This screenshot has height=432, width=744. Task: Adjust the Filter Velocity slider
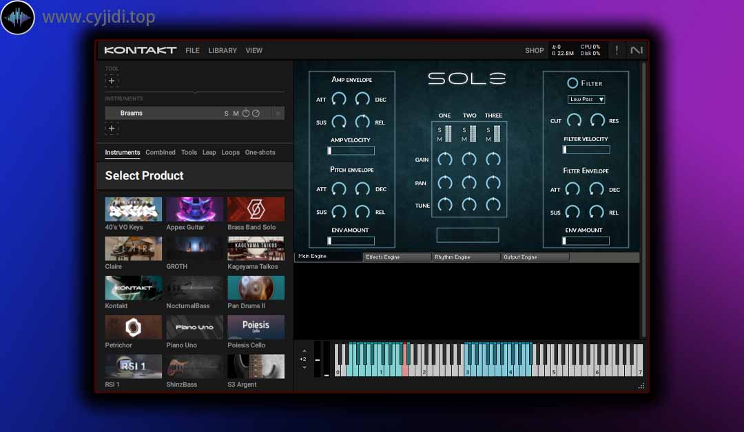coord(586,150)
